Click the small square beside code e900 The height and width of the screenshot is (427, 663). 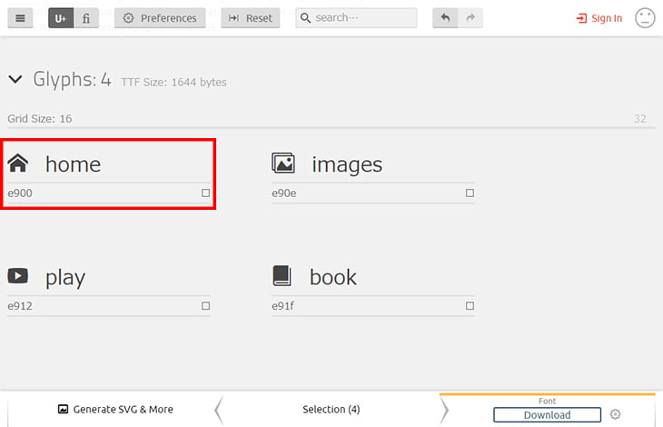[205, 194]
